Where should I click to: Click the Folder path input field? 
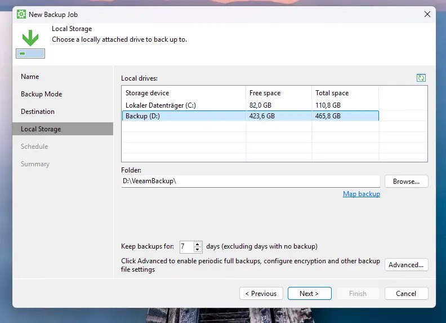coord(251,181)
